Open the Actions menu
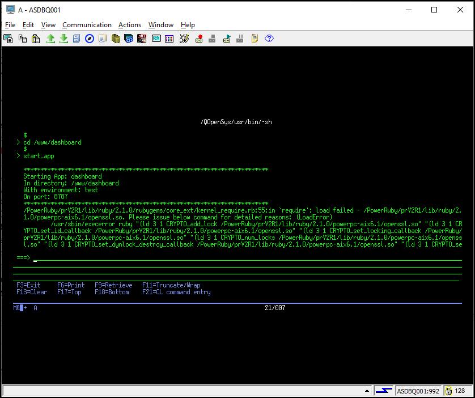 pos(130,25)
